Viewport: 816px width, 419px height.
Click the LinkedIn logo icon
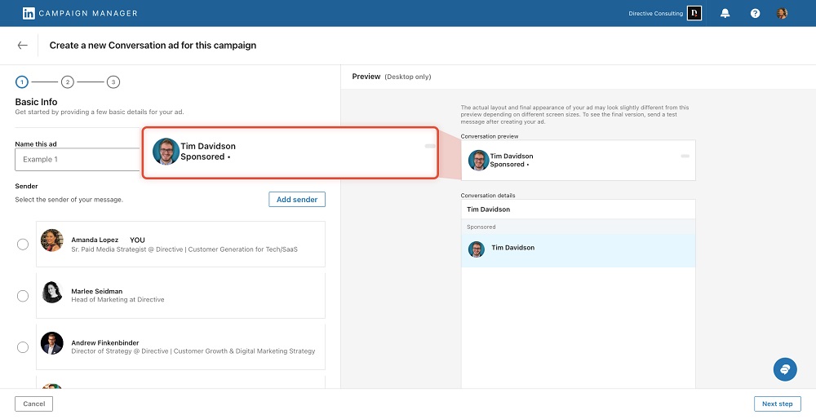point(29,13)
